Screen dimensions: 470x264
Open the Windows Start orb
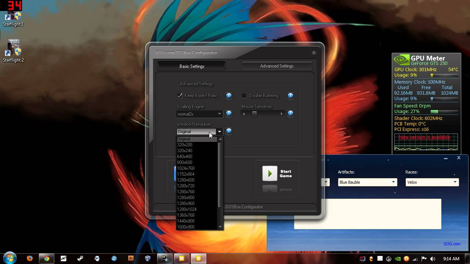pyautogui.click(x=10, y=258)
